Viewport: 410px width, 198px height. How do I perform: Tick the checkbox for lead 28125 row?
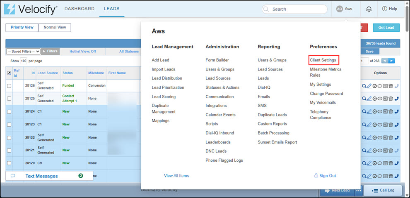(x=9, y=99)
